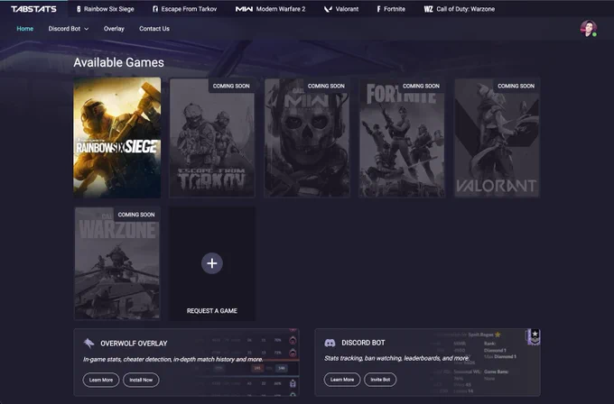Click the Available Games heading
Image resolution: width=614 pixels, height=404 pixels.
click(118, 62)
